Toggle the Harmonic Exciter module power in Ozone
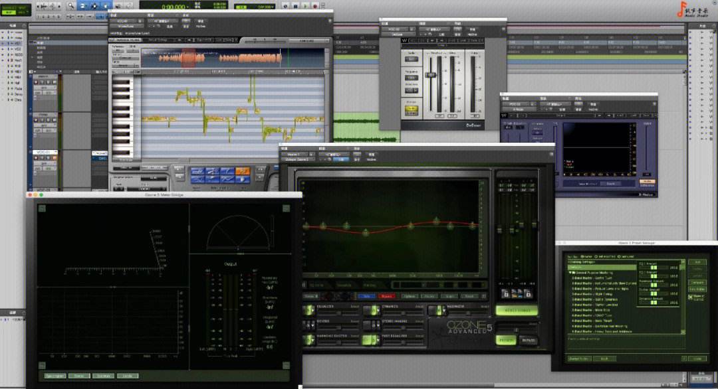The width and height of the screenshot is (718, 389). tap(308, 340)
